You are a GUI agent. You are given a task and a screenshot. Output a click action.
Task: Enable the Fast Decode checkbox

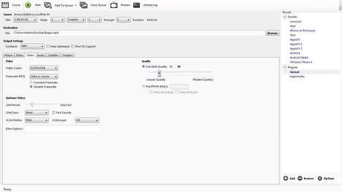point(53,113)
